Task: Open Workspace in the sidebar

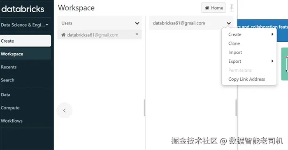Action: pos(26,54)
